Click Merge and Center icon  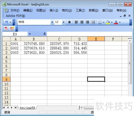point(93,22)
